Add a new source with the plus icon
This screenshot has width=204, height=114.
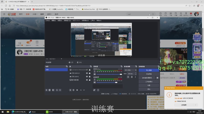[70, 90]
